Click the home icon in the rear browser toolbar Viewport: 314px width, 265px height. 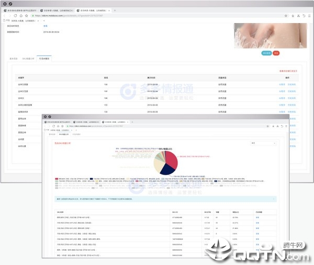coord(20,16)
